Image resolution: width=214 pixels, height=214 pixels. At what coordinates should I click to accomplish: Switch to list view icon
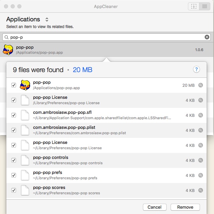coord(204,6)
